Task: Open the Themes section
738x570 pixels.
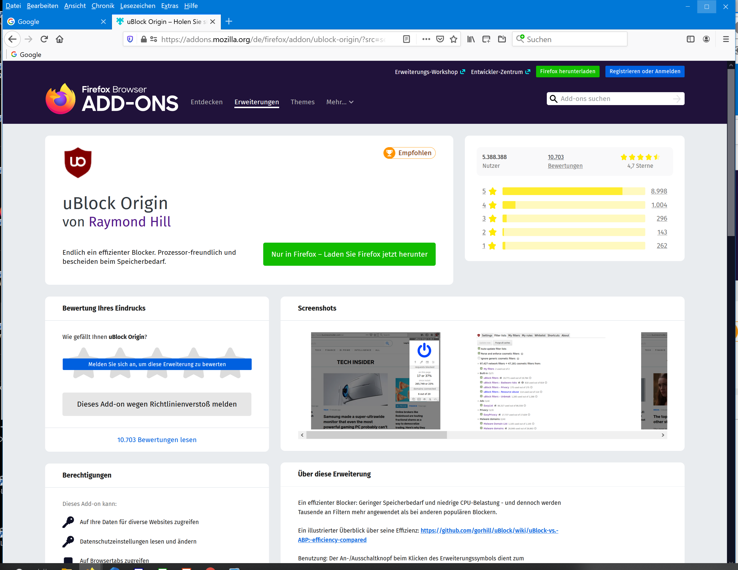Action: 302,102
